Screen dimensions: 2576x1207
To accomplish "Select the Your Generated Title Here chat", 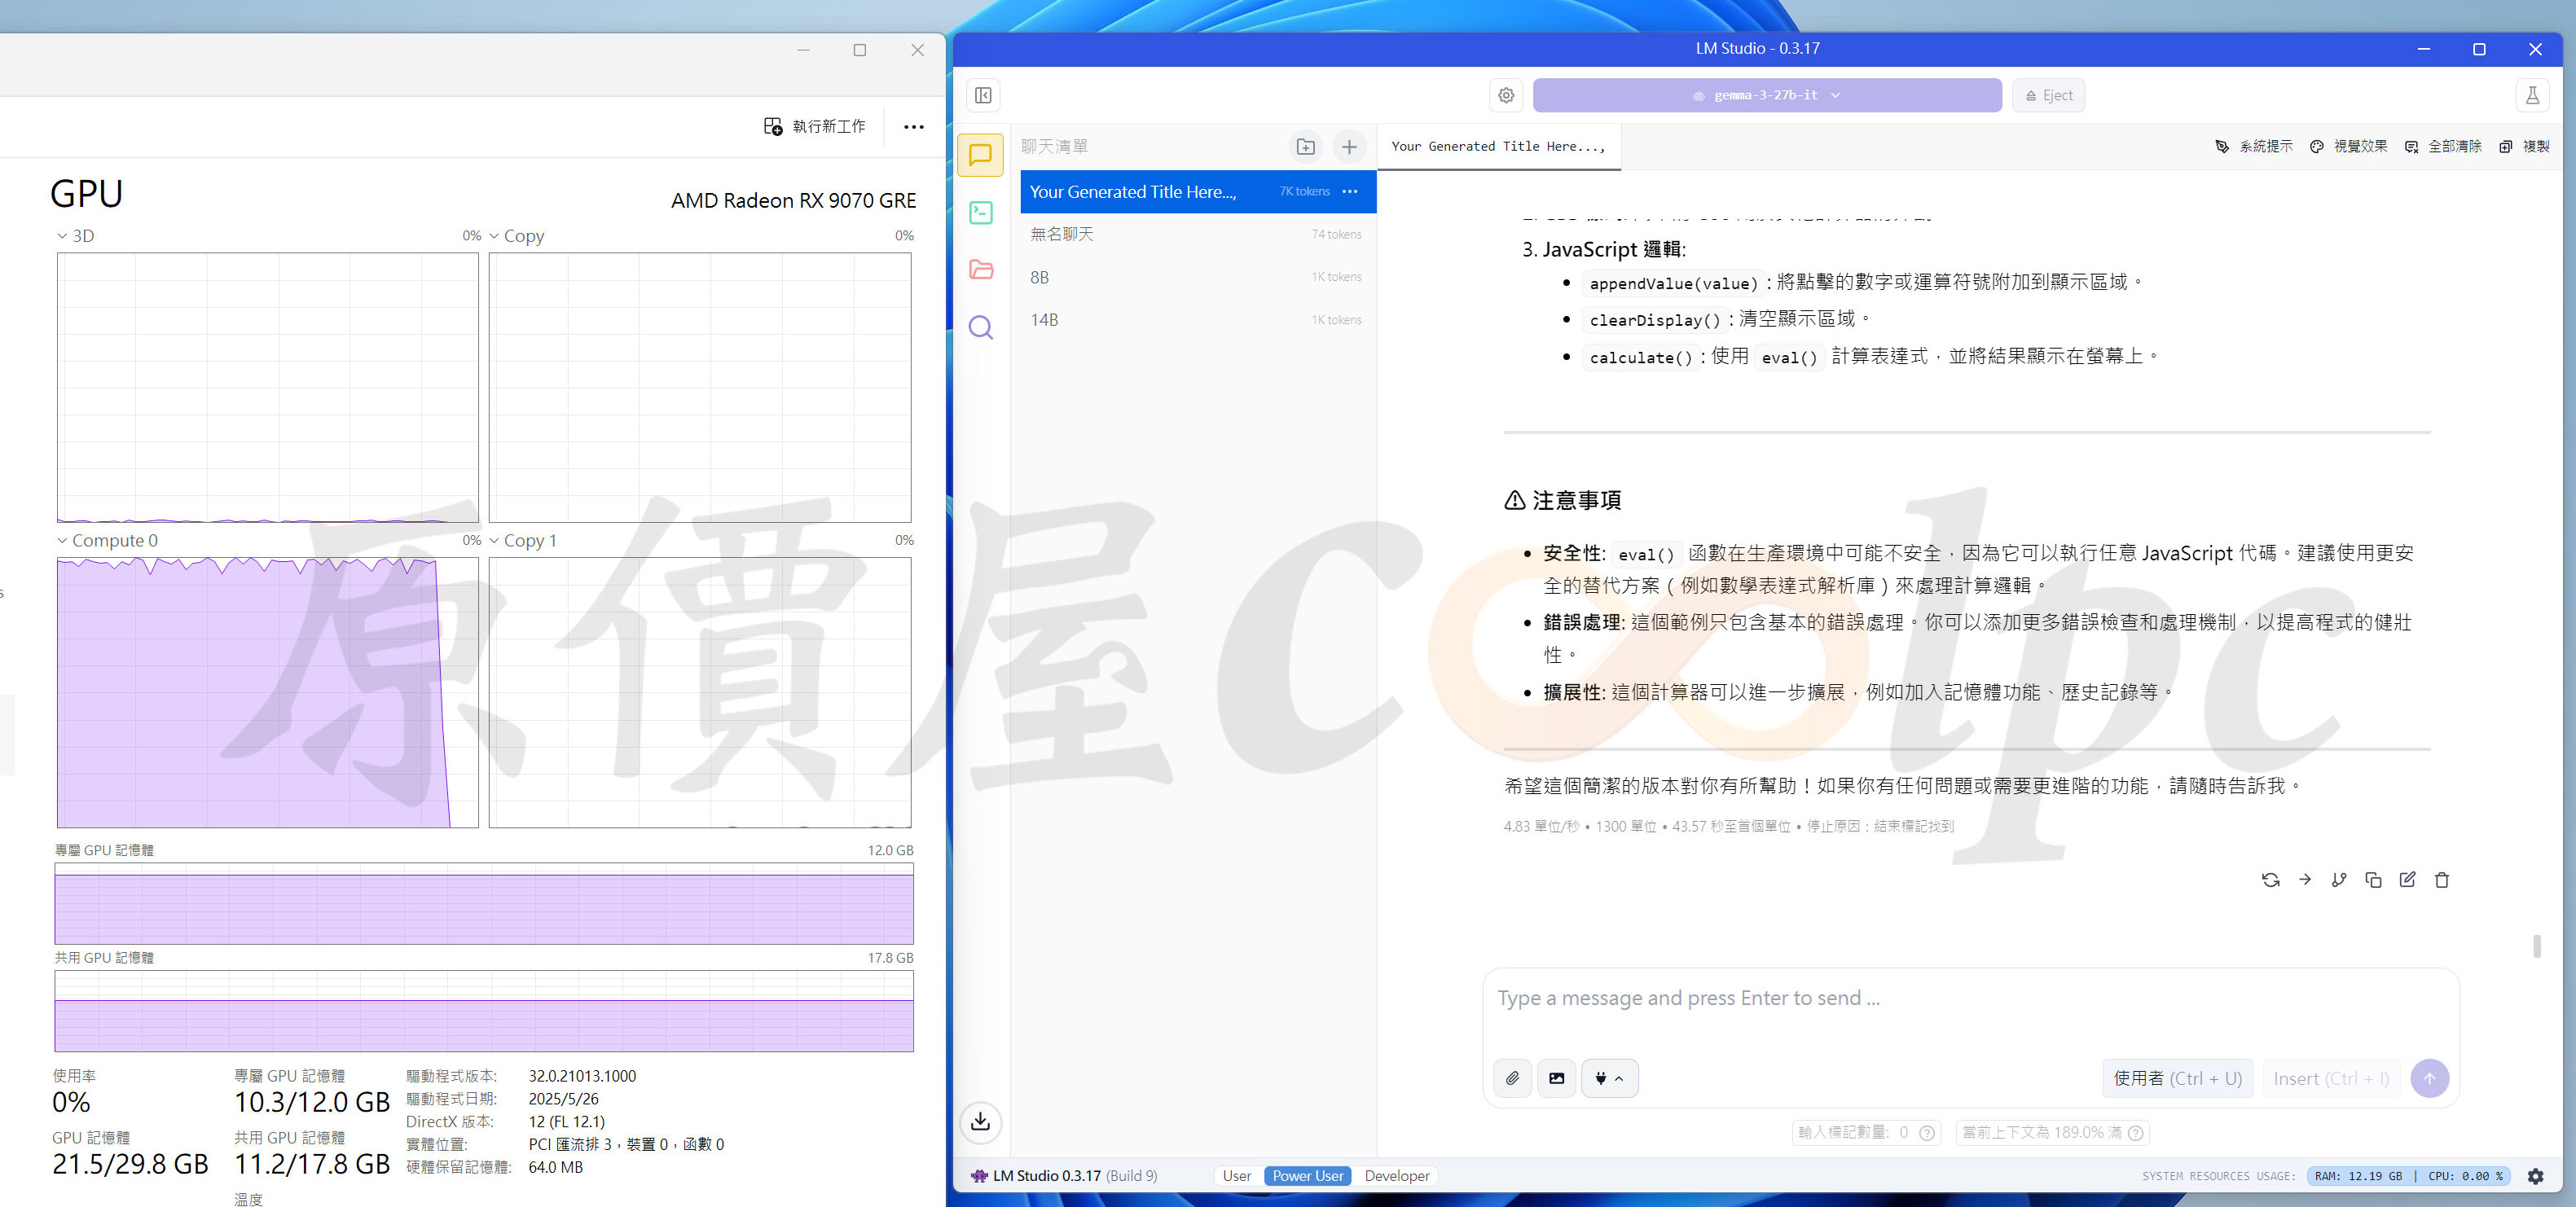I will tap(1197, 191).
